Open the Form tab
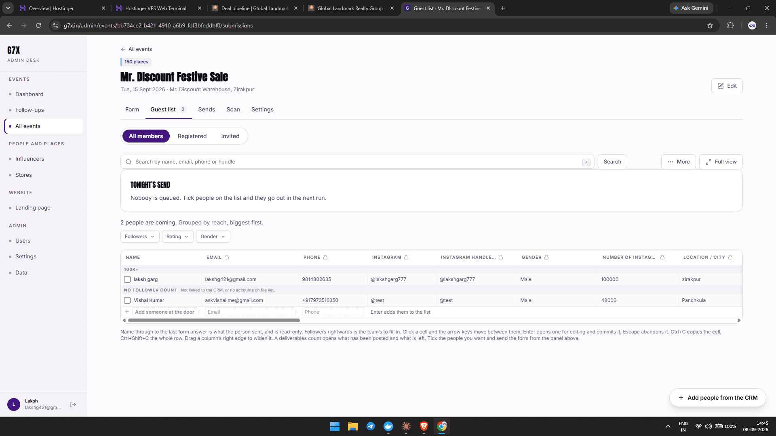This screenshot has height=436, width=776. click(132, 109)
